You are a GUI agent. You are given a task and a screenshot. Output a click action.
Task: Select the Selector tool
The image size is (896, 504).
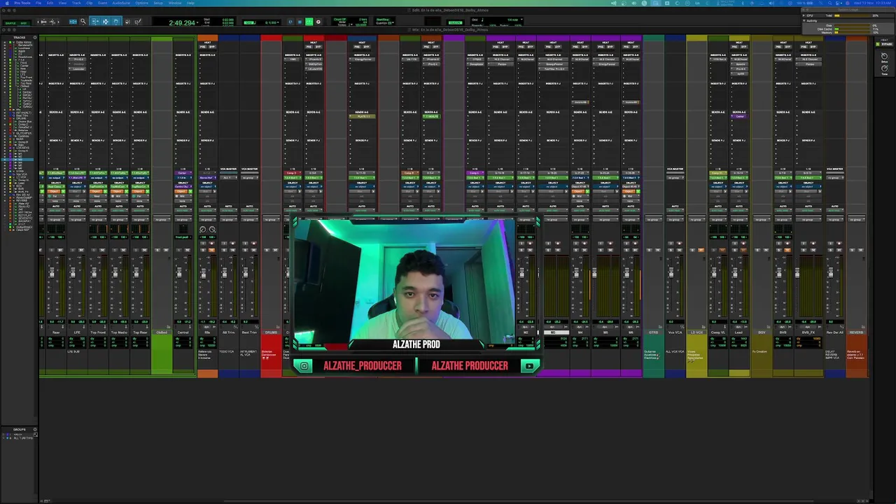click(x=106, y=22)
